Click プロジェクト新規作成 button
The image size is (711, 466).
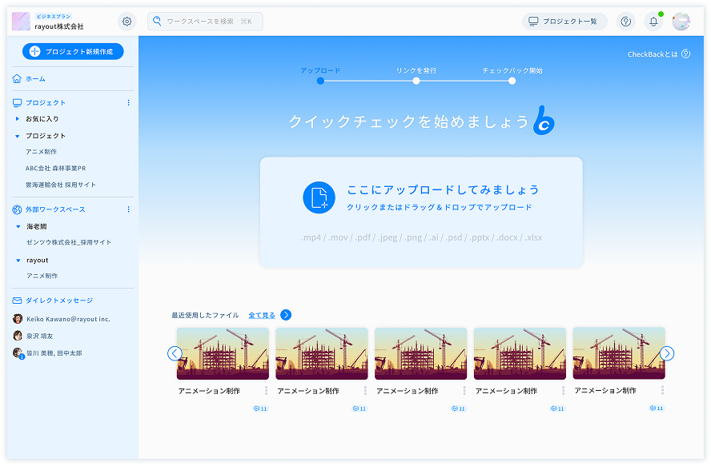pos(73,52)
